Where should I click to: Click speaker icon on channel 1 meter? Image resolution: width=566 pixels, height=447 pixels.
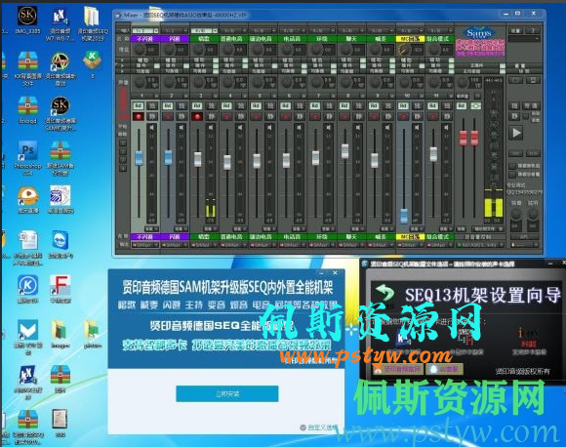[152, 128]
